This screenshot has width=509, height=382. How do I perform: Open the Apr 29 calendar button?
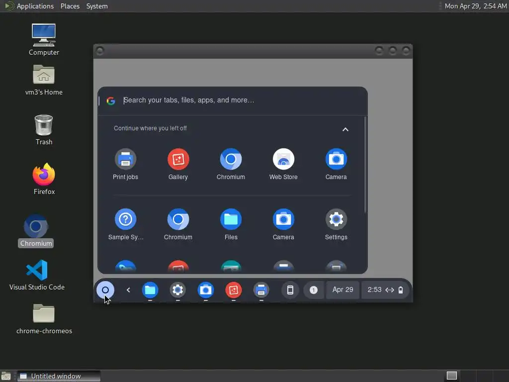[x=342, y=290]
